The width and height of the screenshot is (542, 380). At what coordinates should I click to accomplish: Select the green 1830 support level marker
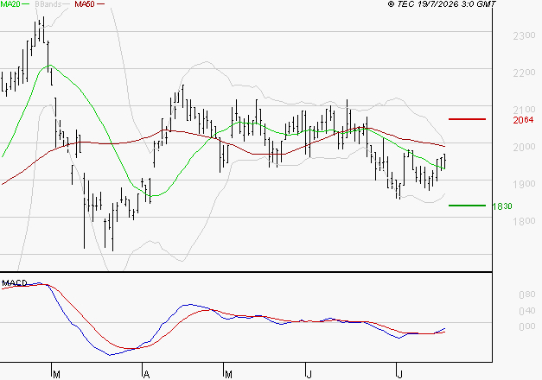pyautogui.click(x=467, y=206)
